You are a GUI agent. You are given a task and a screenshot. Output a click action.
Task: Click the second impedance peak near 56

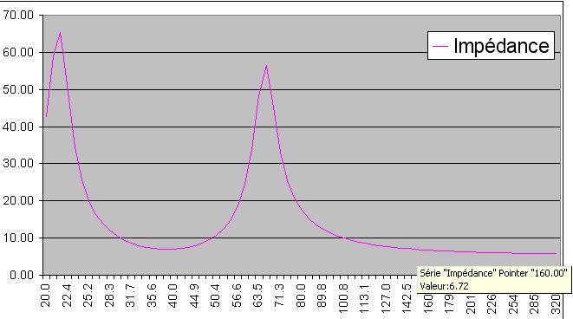tap(266, 66)
